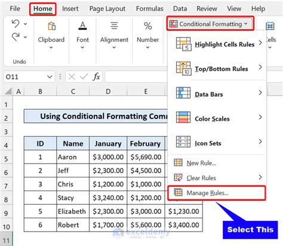This screenshot has width=283, height=246.
Task: Click the Highlight Cells Rules icon
Action: click(x=183, y=44)
